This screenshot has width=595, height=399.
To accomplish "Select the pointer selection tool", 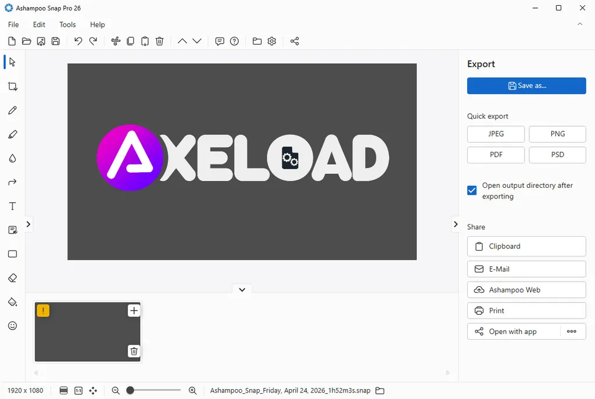I will pos(13,62).
